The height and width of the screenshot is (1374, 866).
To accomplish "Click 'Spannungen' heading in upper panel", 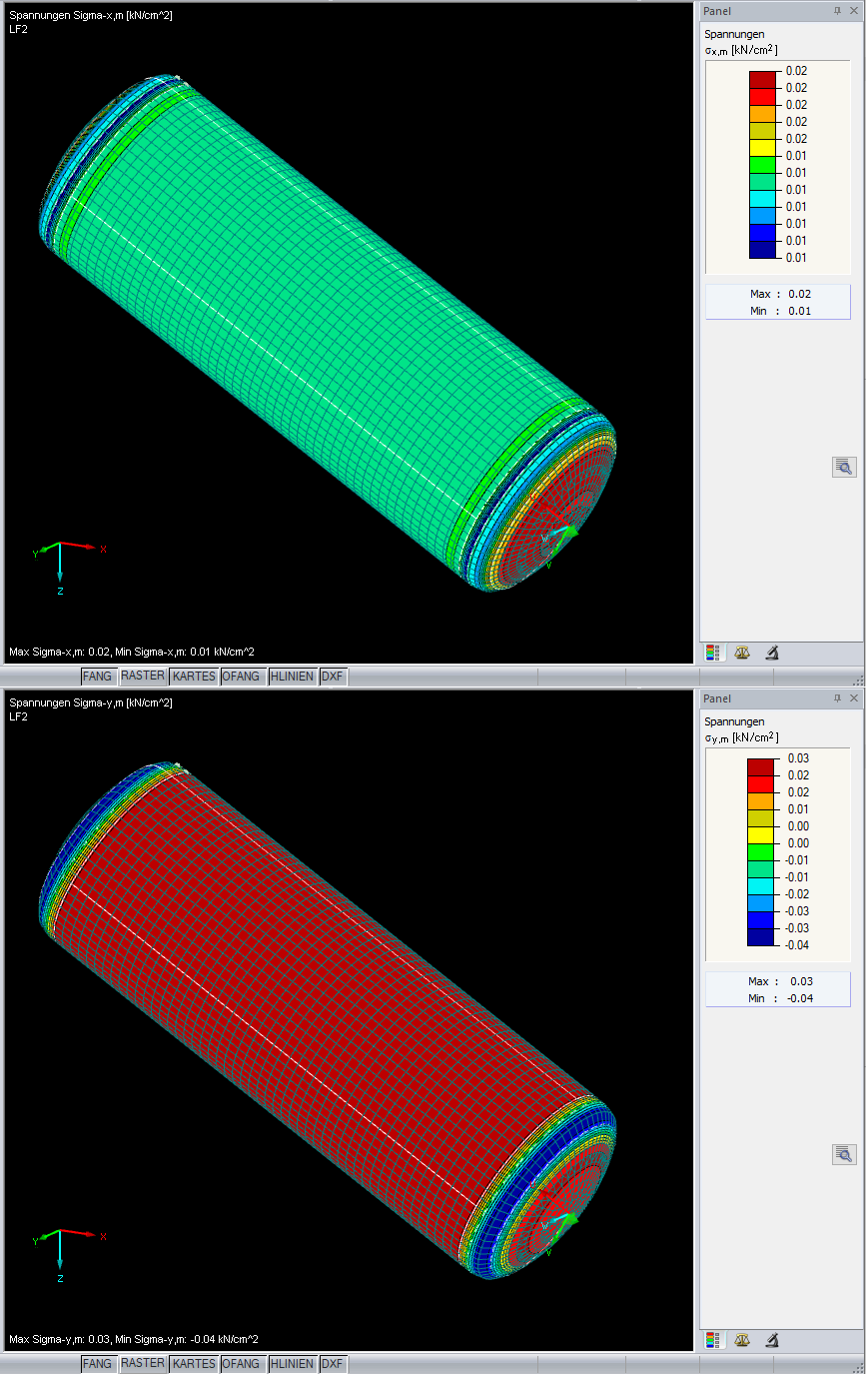I will click(x=734, y=34).
